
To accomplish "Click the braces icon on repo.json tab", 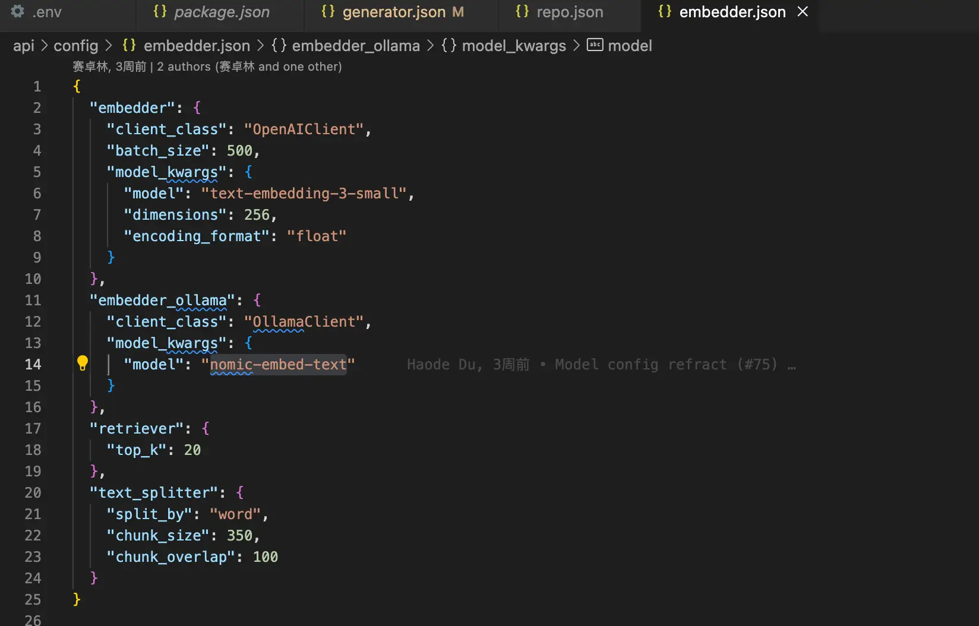I will (x=522, y=11).
